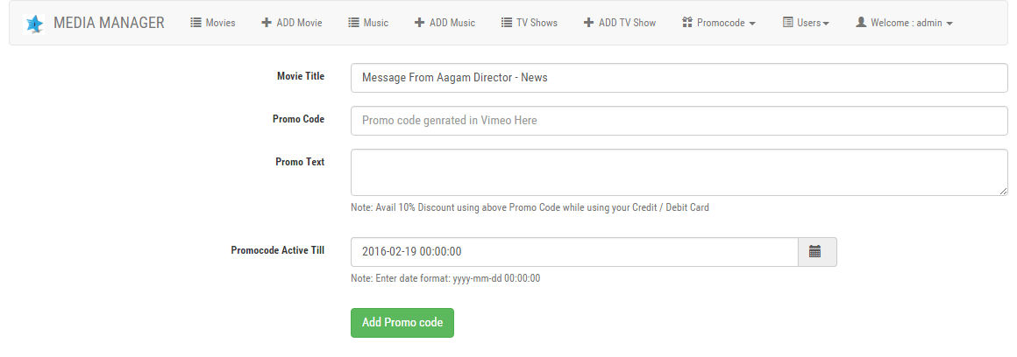Click the plus icon beside ADD TV Show
This screenshot has height=357, width=1017.
[588, 23]
